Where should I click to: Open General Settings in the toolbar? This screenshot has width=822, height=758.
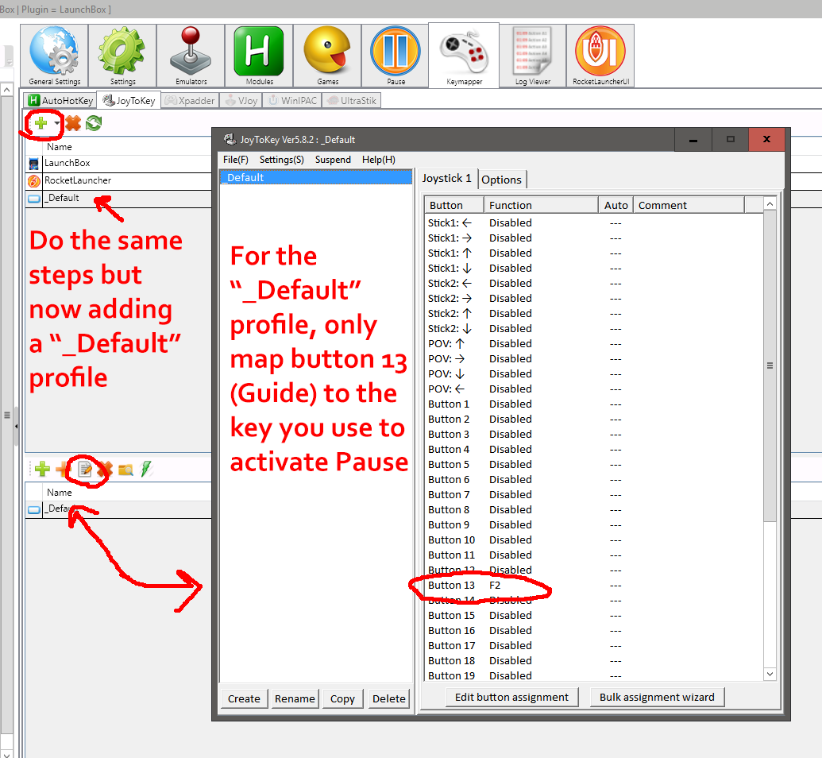(x=55, y=56)
